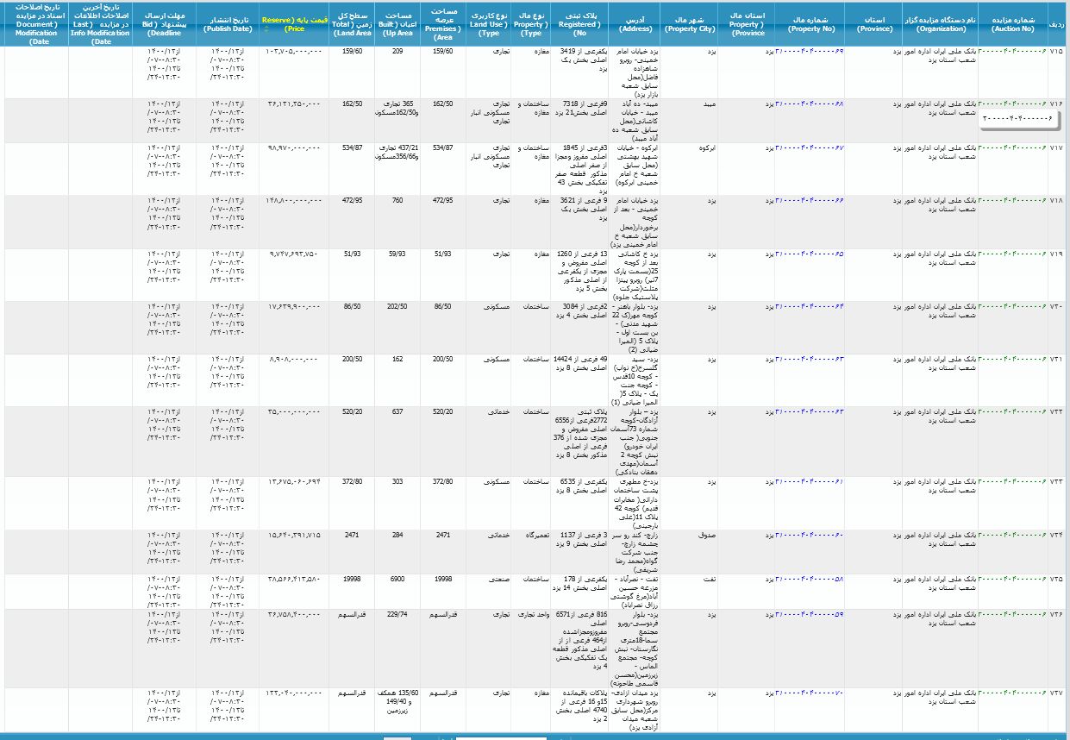This screenshot has height=740, width=1070.
Task: Click the Document Modification Date header
Action: (x=36, y=23)
